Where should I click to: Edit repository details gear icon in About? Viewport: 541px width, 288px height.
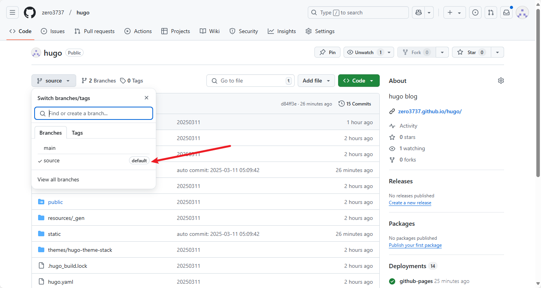(501, 81)
